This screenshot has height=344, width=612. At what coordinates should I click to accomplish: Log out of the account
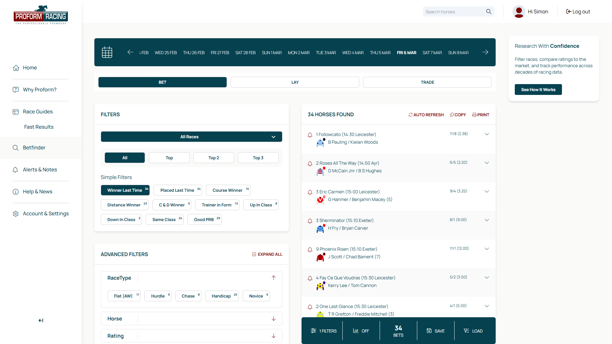(x=578, y=11)
